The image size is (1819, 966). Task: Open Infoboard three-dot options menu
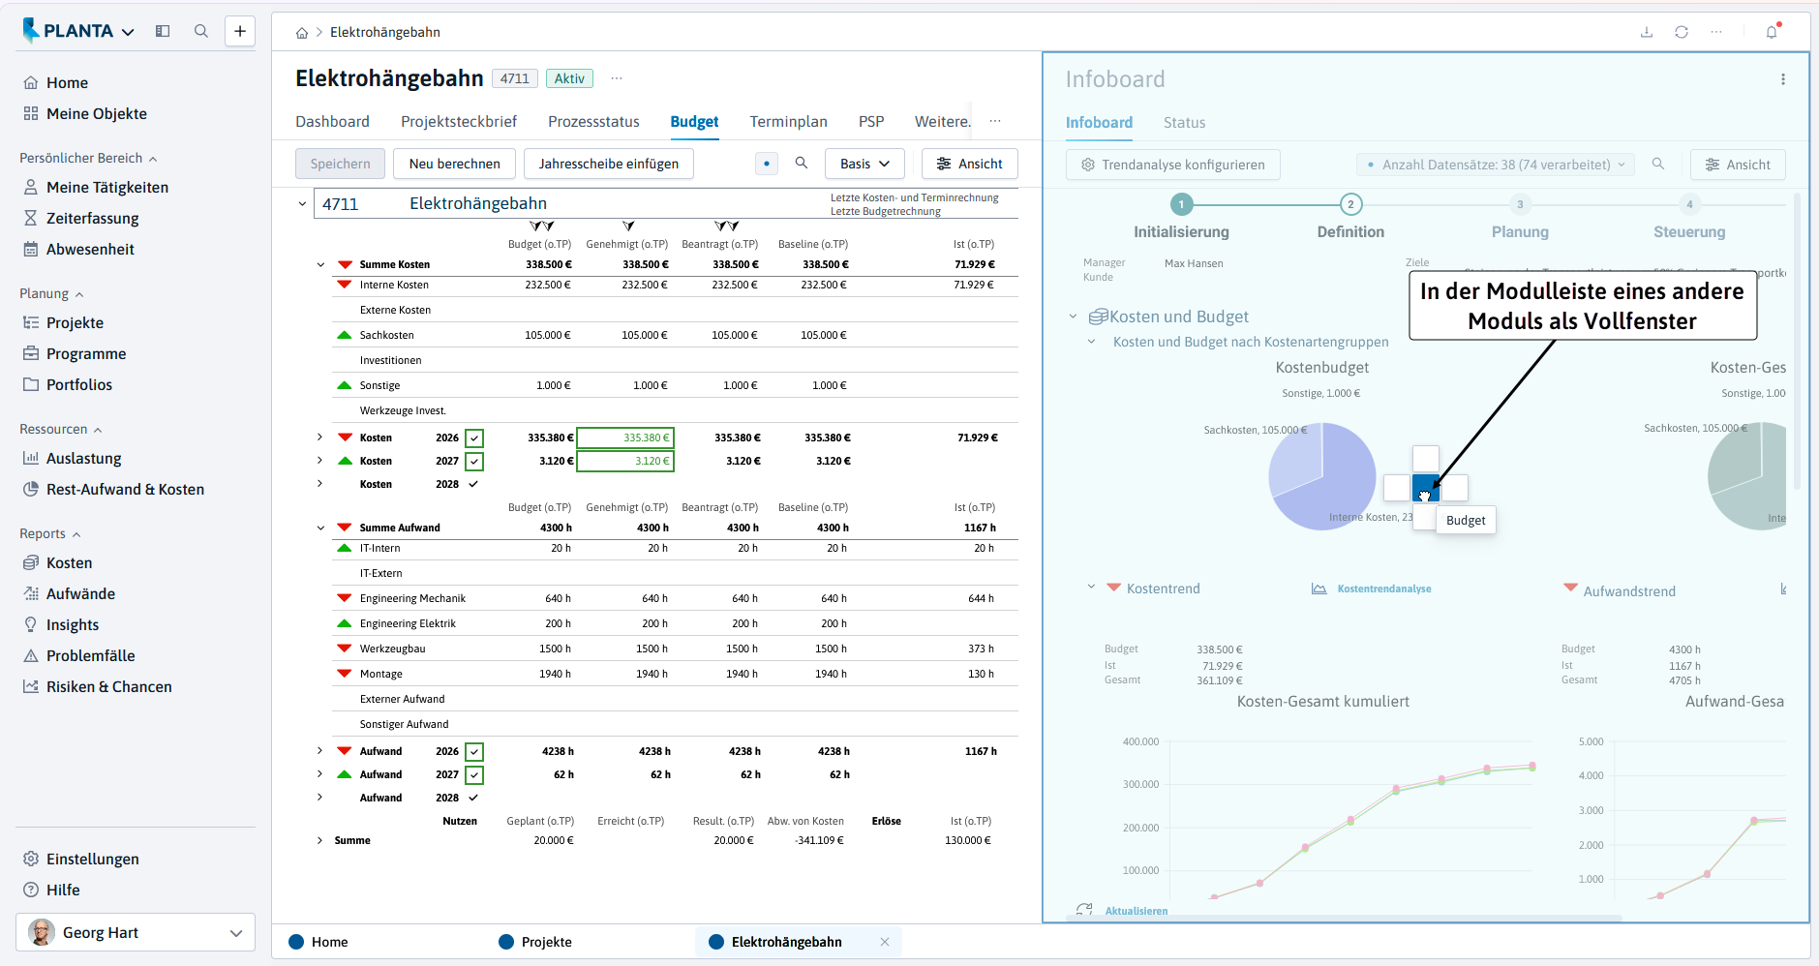pos(1783,79)
